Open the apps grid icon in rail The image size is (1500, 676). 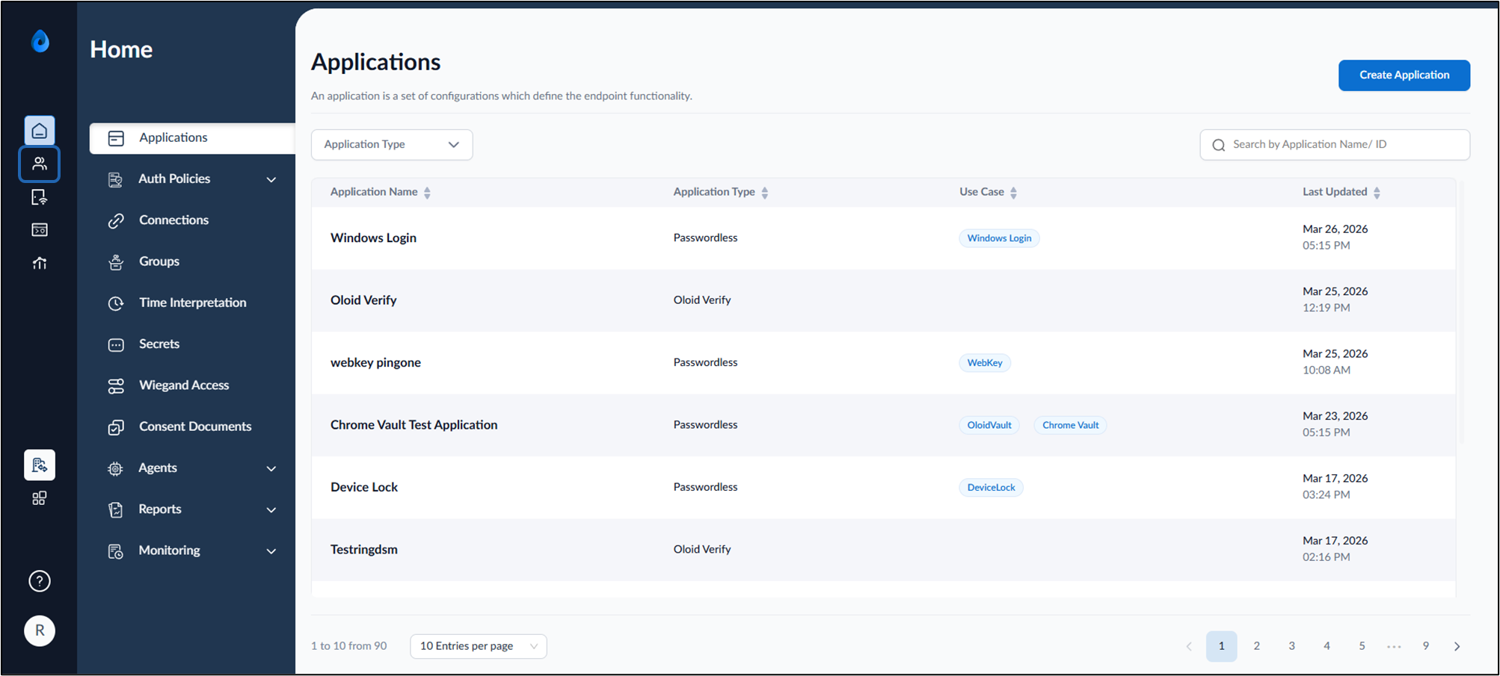40,498
